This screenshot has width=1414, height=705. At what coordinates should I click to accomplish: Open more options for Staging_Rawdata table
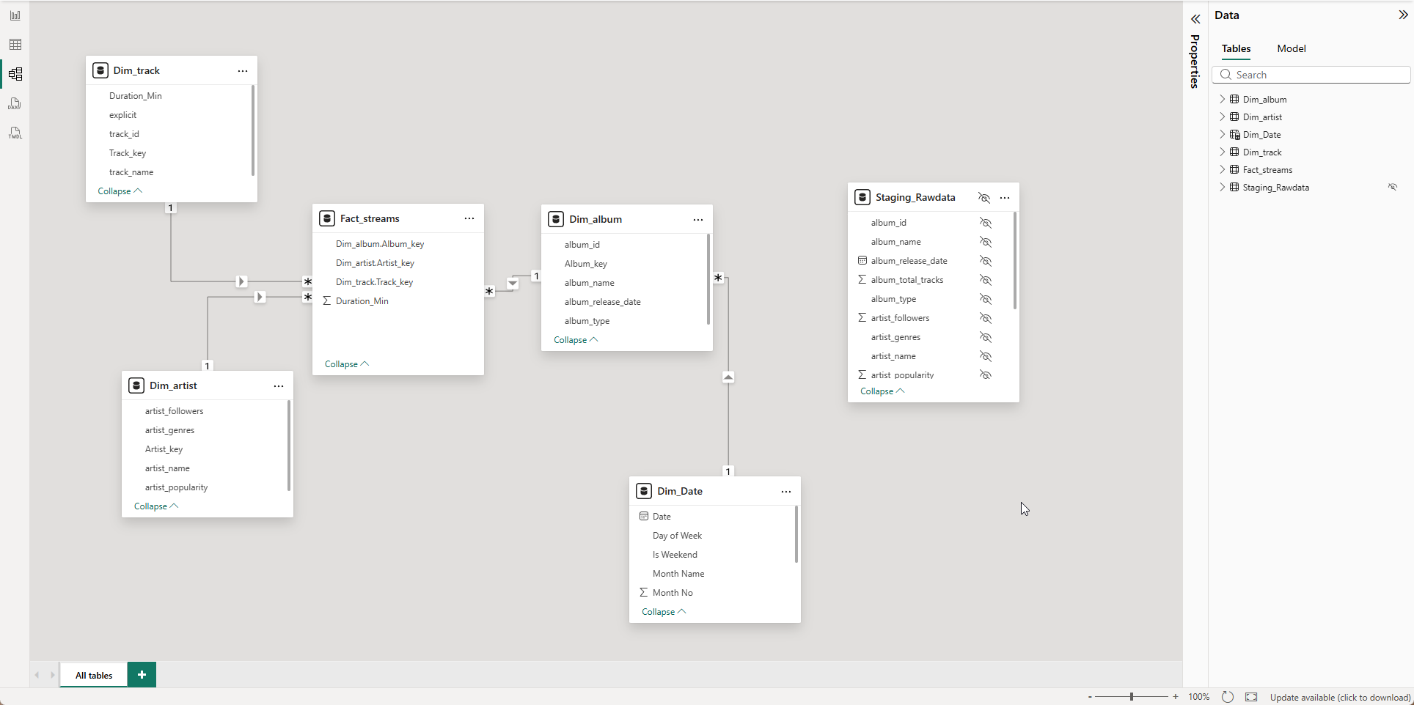(x=1005, y=198)
